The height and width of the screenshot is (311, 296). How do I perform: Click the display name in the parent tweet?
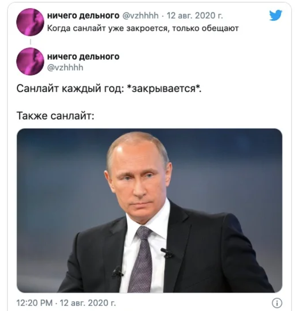click(83, 15)
